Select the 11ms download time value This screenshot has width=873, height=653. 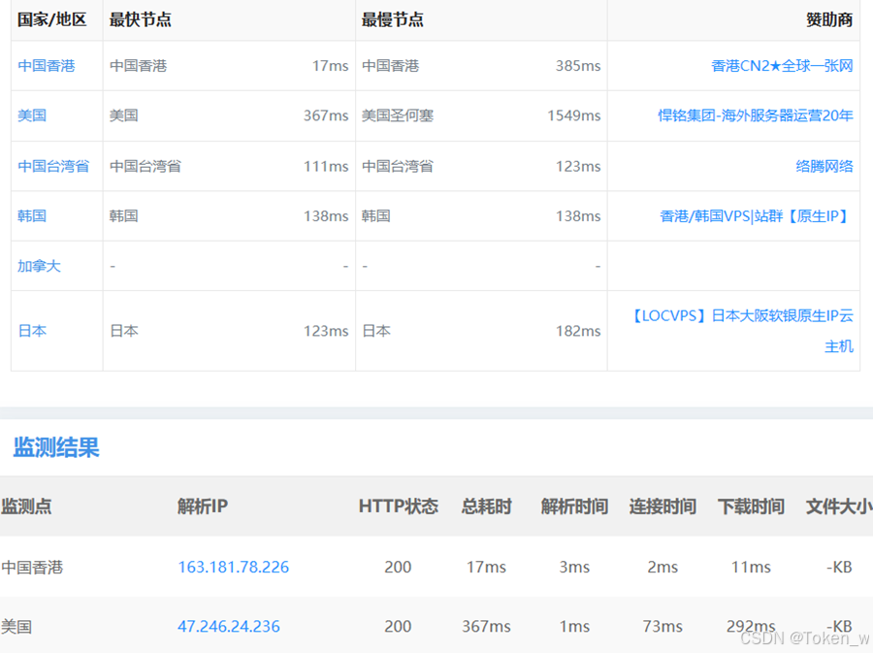click(x=751, y=567)
